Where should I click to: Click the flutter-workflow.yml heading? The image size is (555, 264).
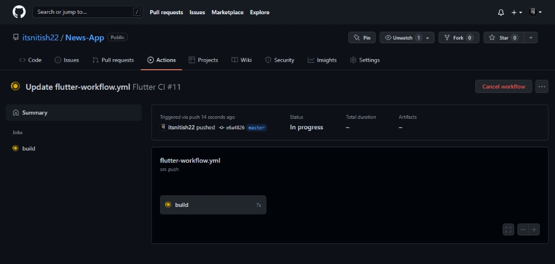coord(190,161)
